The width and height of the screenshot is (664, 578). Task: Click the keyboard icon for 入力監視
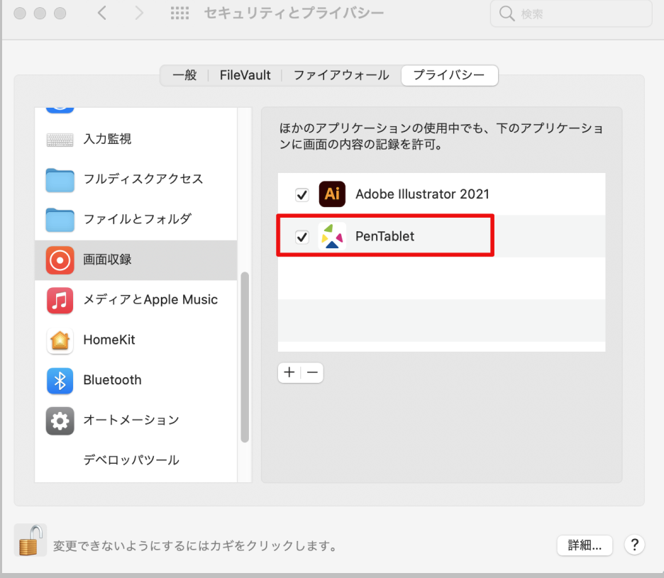[x=60, y=139]
